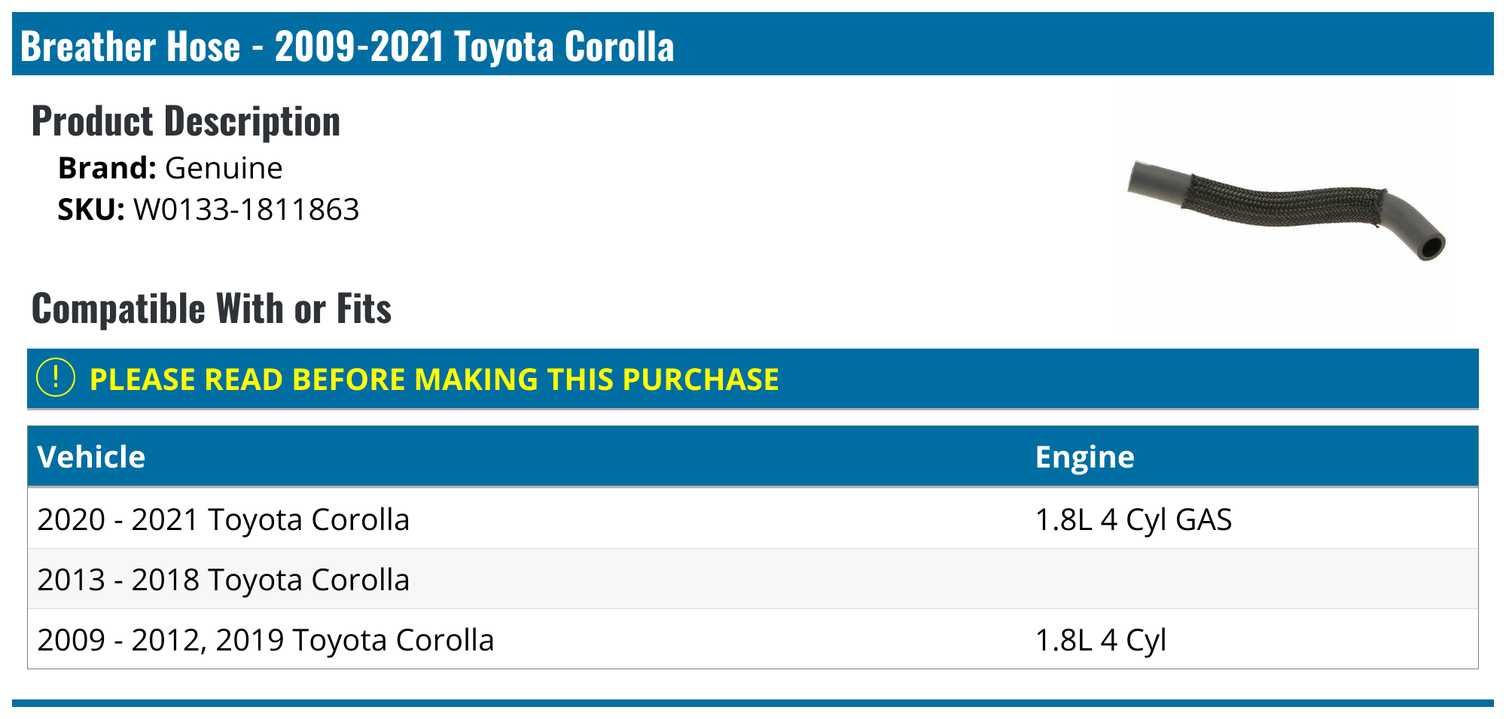Click the bold SKU: label

[x=91, y=209]
